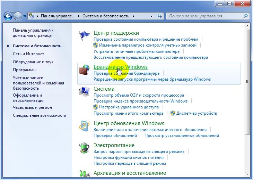
Task: Click Просмотр объема ОЗУ и скорости процессора
Action: coord(139,95)
